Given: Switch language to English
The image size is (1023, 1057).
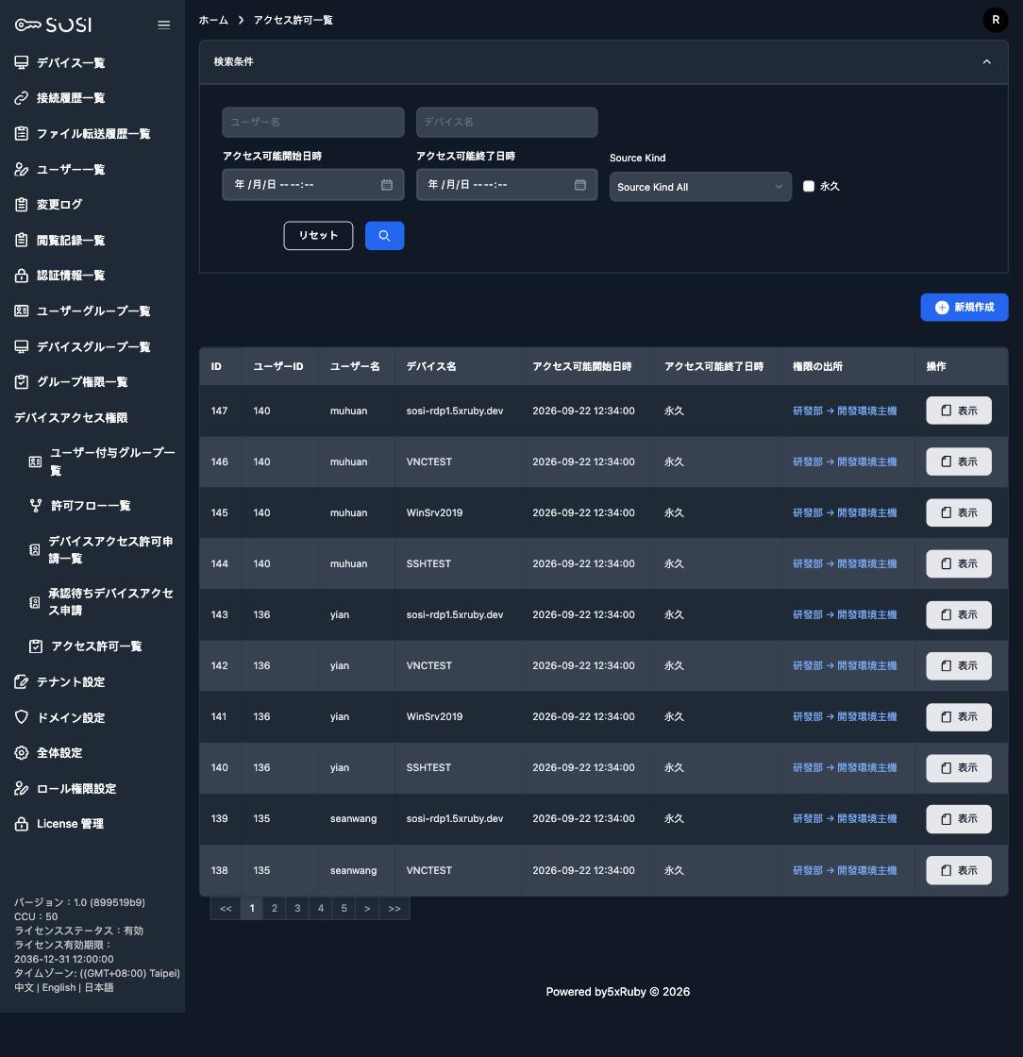Looking at the screenshot, I should tap(59, 987).
